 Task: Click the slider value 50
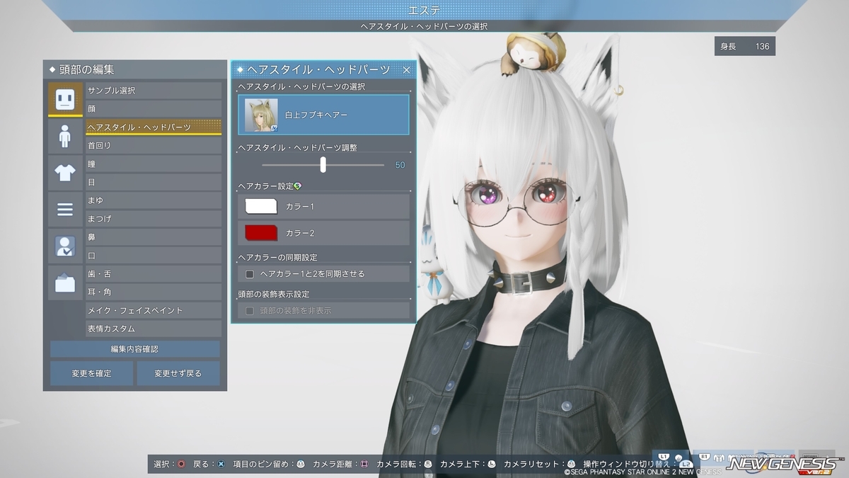[400, 165]
